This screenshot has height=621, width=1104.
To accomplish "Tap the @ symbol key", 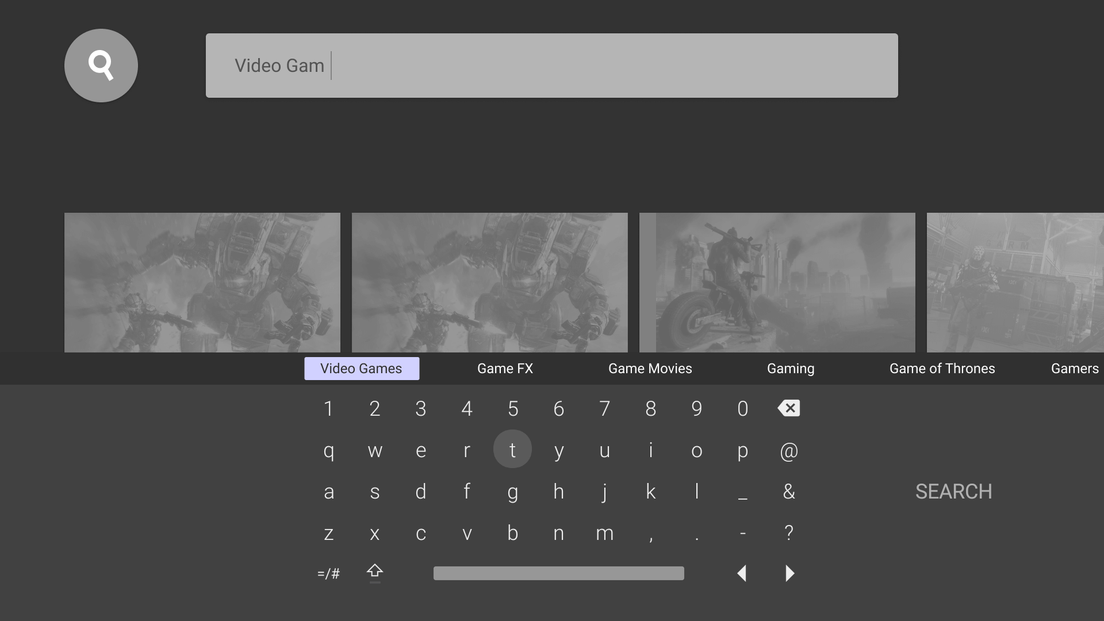I will pyautogui.click(x=789, y=451).
